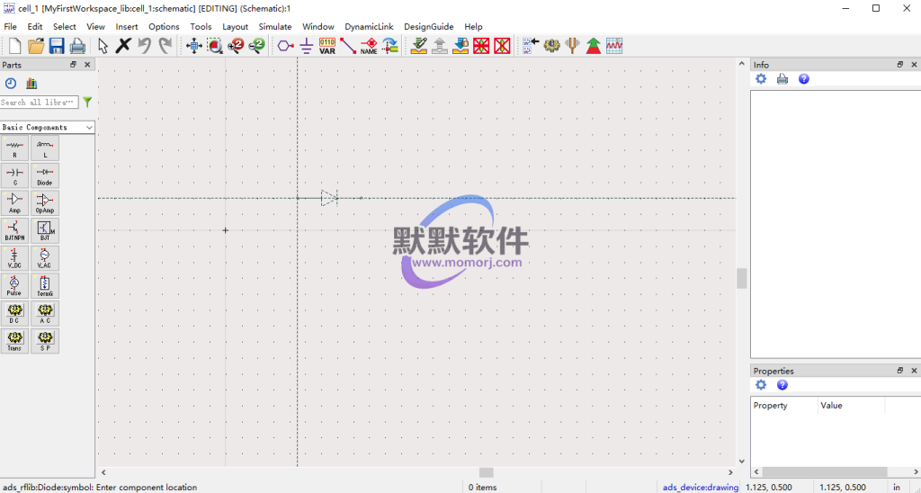The height and width of the screenshot is (493, 921).
Task: Click the S P simulation controller
Action: (45, 341)
